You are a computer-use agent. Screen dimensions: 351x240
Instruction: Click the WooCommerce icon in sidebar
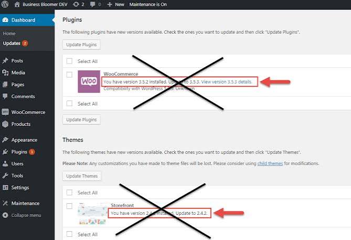tap(5, 112)
